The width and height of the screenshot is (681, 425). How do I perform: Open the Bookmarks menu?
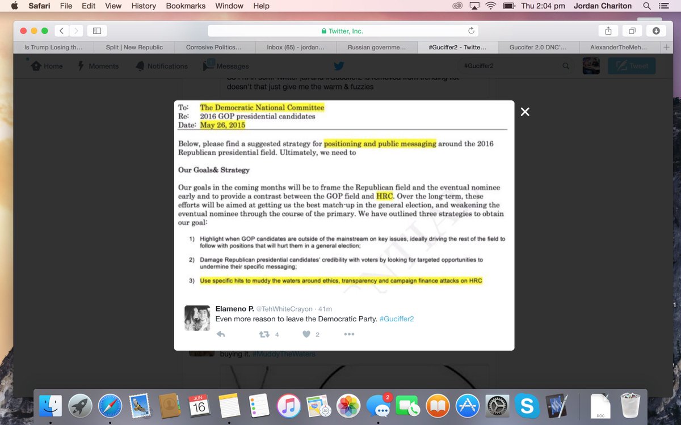pyautogui.click(x=186, y=6)
